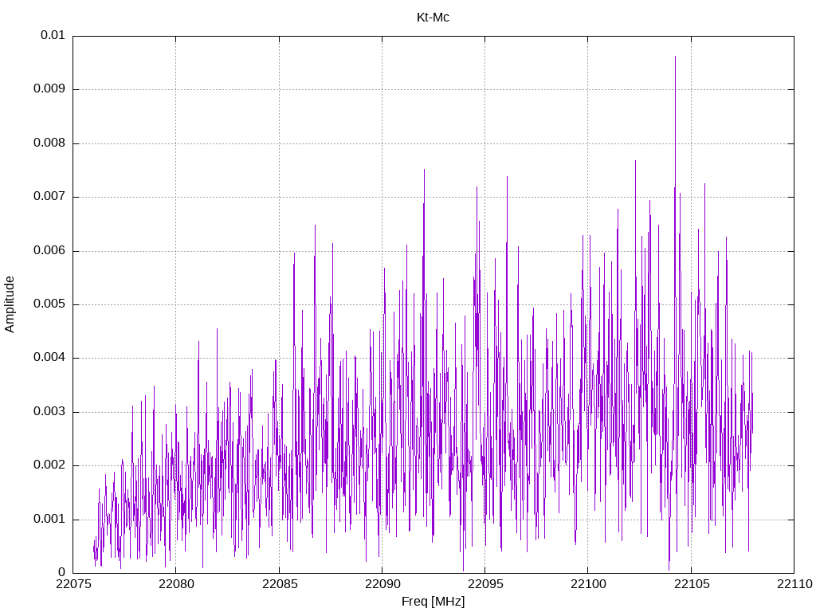Click the y-axis tick label 0.004
Screen dimensions: 816x612
point(49,358)
